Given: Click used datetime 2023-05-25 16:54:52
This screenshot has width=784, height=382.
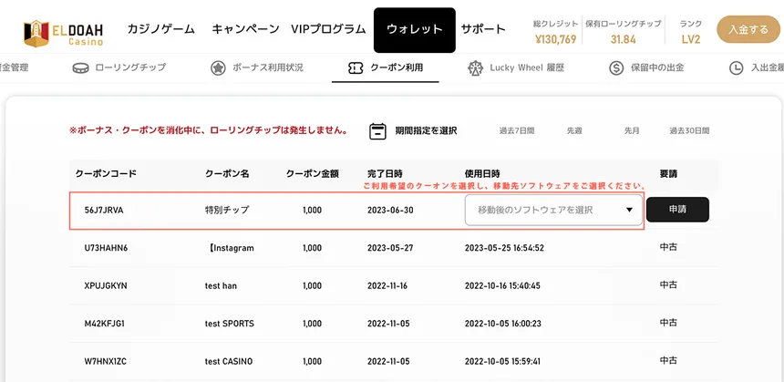Looking at the screenshot, I should pos(504,248).
